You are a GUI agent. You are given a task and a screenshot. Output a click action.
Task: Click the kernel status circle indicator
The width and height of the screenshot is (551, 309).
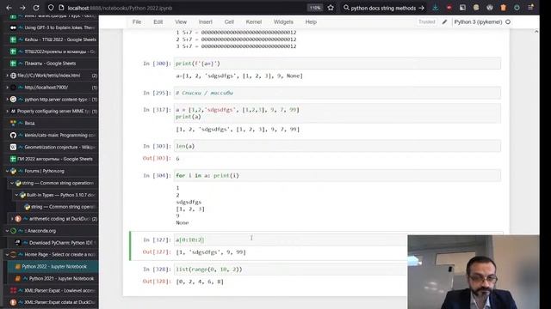(508, 21)
